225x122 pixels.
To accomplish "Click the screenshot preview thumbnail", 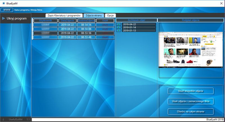I will tap(191, 50).
